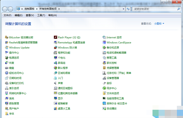
Task: Expand the arrow after 所有控制面板项 breadcrumb
Action: click(x=59, y=9)
